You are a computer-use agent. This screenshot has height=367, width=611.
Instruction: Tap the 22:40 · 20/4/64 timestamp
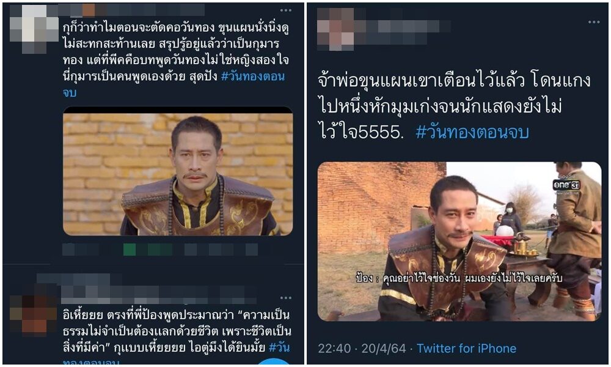[x=362, y=348]
